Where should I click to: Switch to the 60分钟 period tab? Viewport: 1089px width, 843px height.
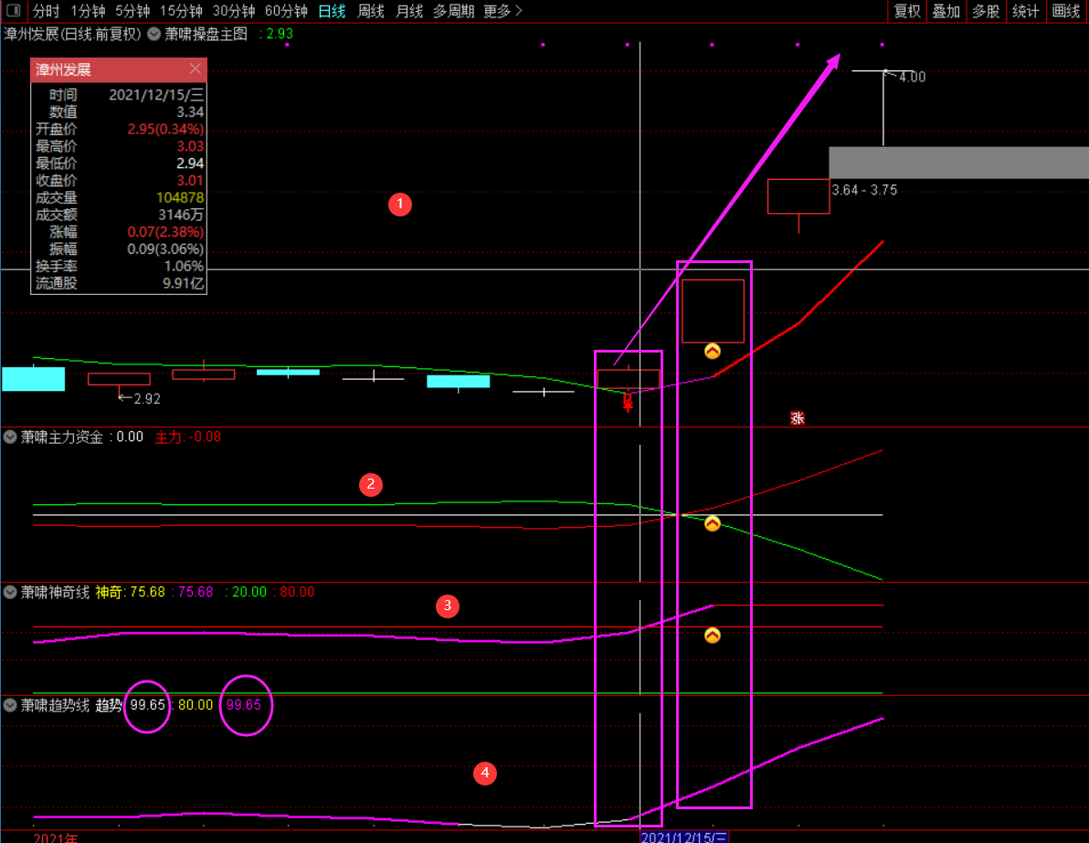286,11
